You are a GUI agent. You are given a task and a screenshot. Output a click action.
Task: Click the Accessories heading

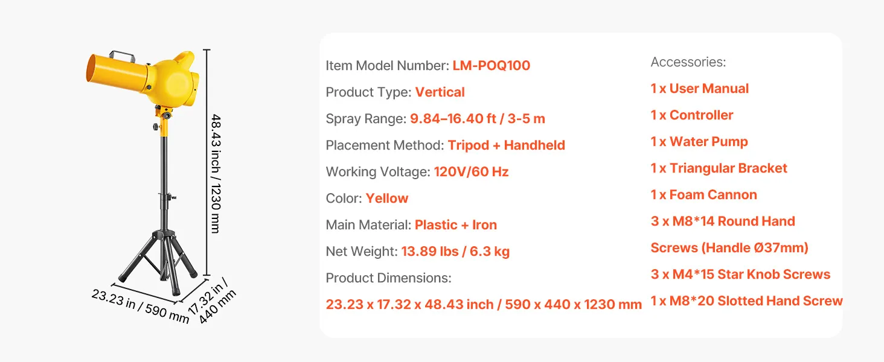(688, 62)
